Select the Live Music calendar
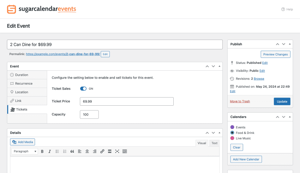Image resolution: width=300 pixels, height=173 pixels. point(232,138)
